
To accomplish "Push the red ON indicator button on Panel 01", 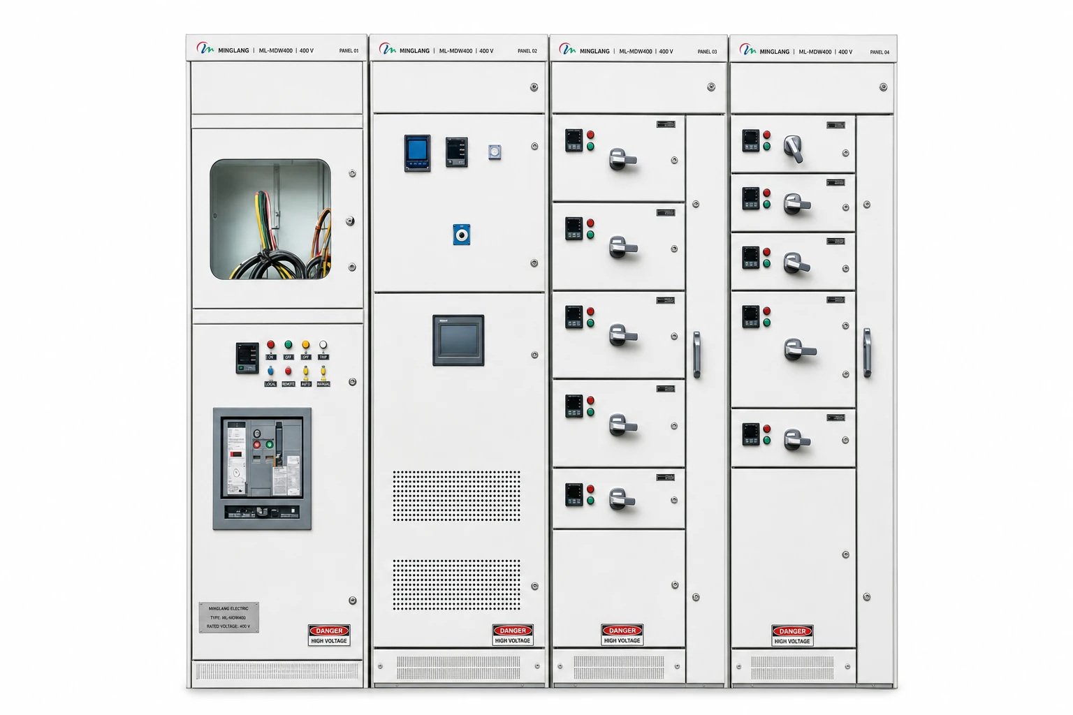I will [270, 345].
